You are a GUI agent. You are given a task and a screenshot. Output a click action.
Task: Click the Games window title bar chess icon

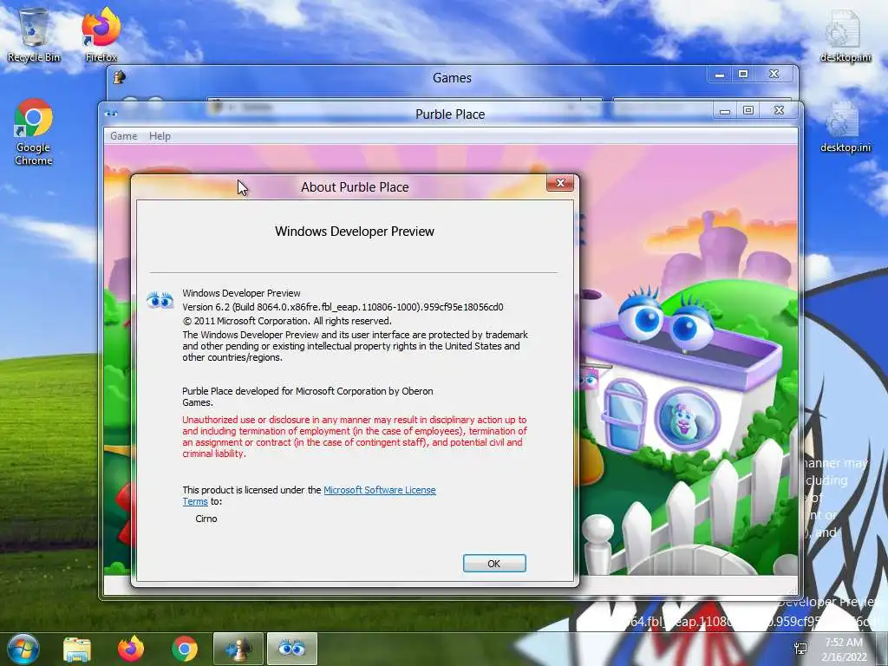120,77
